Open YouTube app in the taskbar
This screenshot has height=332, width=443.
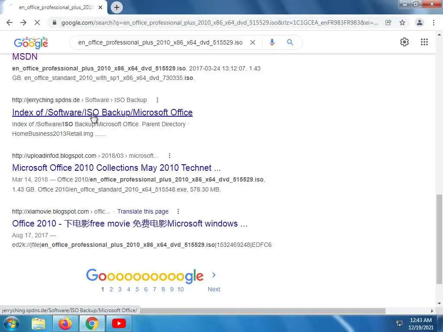[x=119, y=323]
